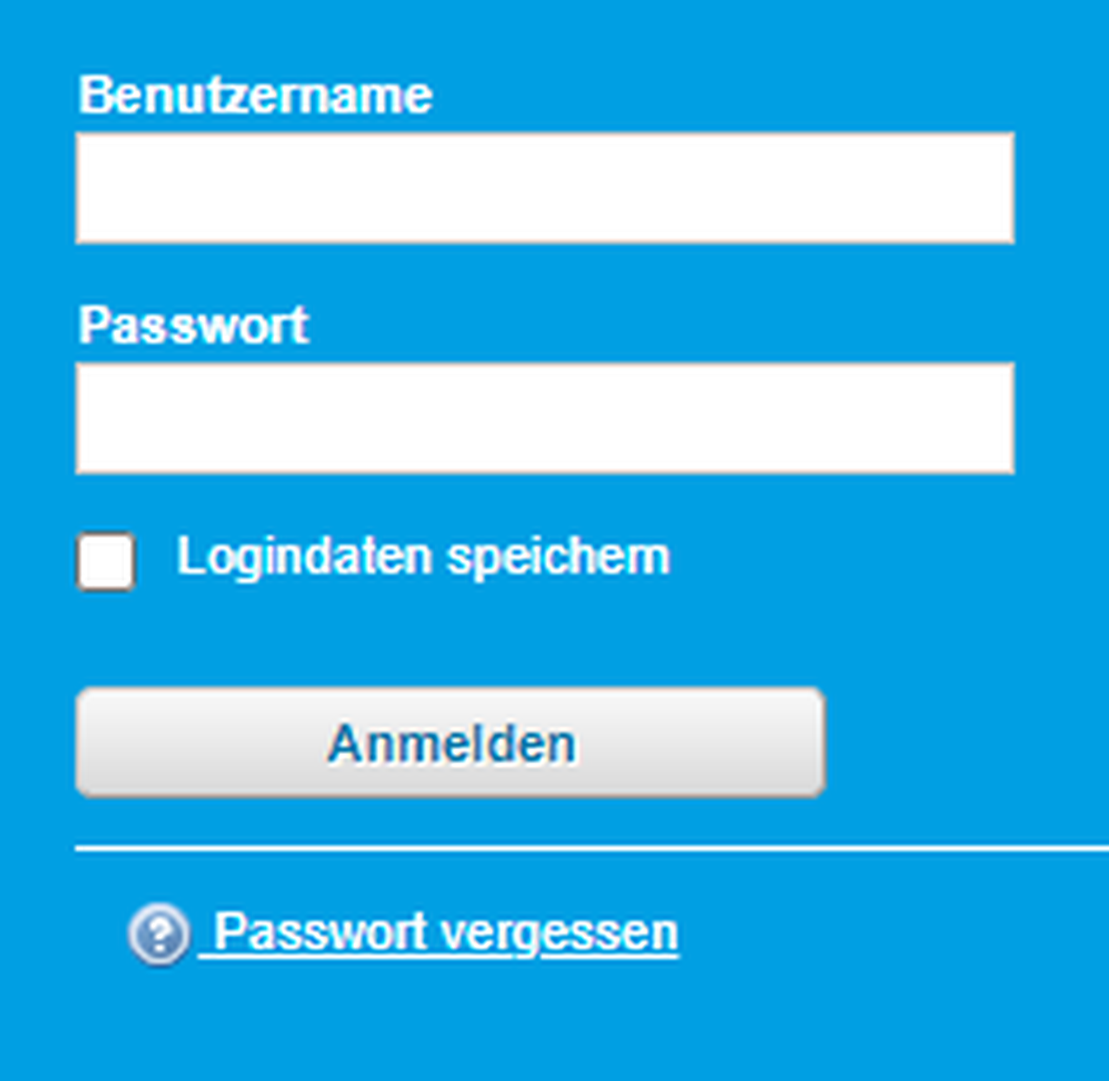Click the Anmelden button
Image resolution: width=1109 pixels, height=1081 pixels.
[x=451, y=743]
